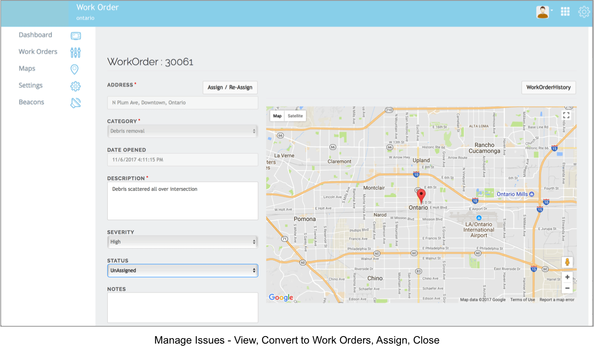Open the apps grid icon in header
Screen dimensions: 594x349
565,12
